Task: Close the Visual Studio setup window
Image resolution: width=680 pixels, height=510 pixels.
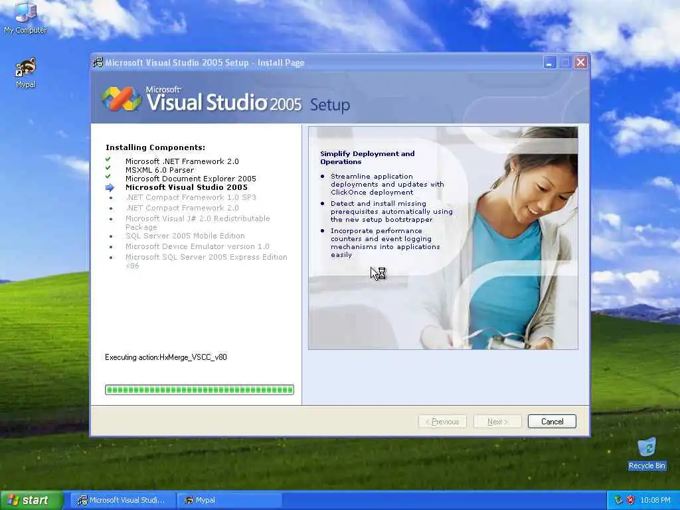Action: pos(580,62)
